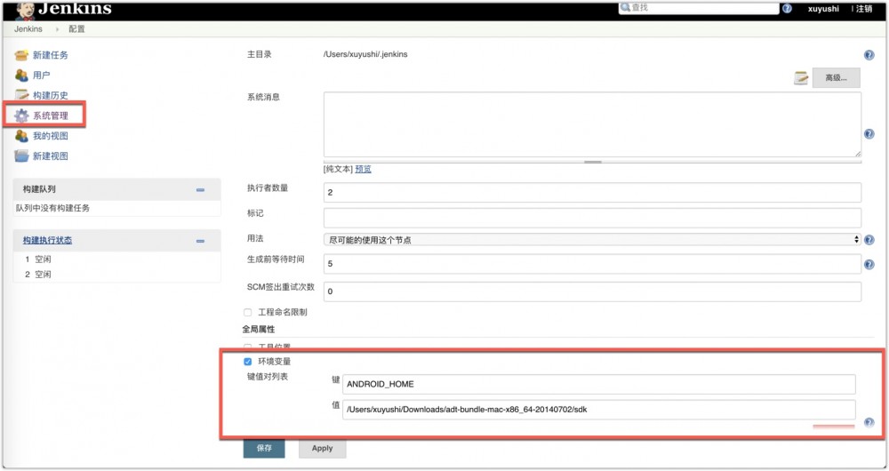Click the 预览 preview link

pos(363,169)
